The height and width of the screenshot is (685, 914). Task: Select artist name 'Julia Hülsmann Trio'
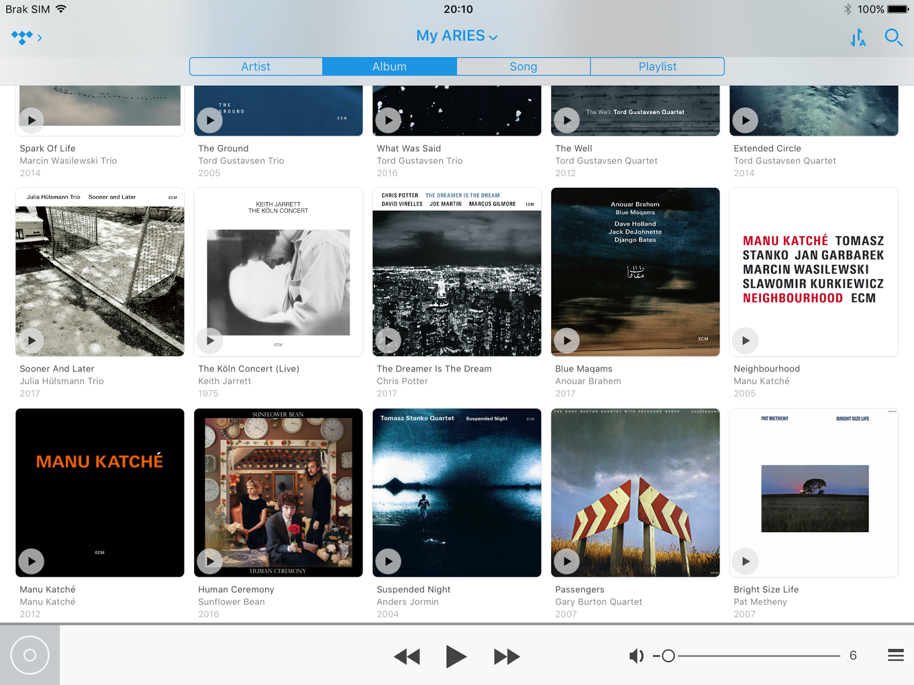coord(62,381)
